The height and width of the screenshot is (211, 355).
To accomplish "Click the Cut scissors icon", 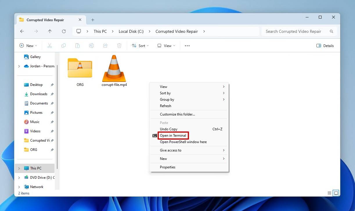I will pos(50,46).
